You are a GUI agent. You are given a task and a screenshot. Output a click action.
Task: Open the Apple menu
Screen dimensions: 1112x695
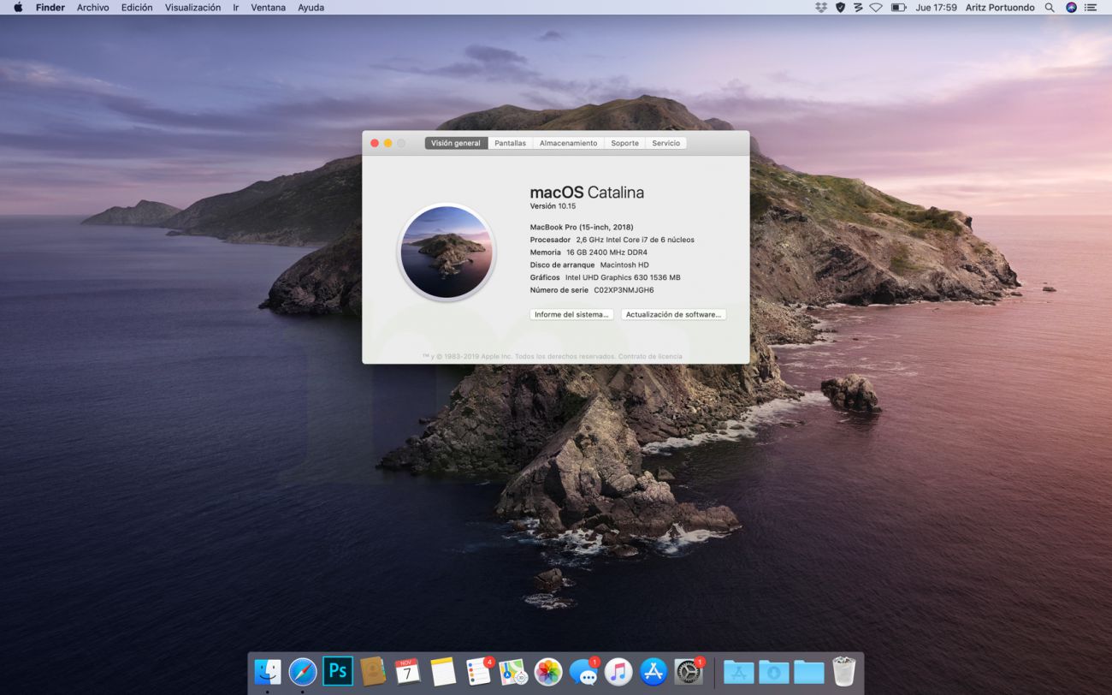pyautogui.click(x=18, y=8)
